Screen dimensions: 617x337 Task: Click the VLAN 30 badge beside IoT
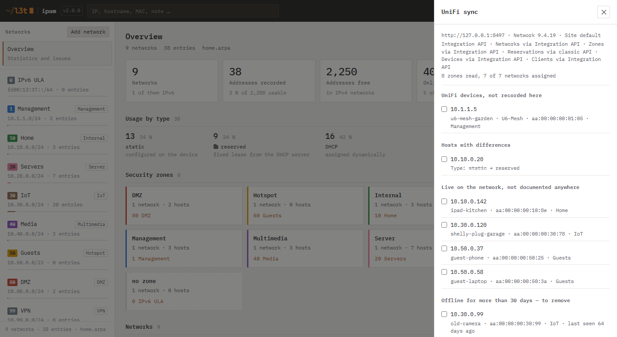12,195
